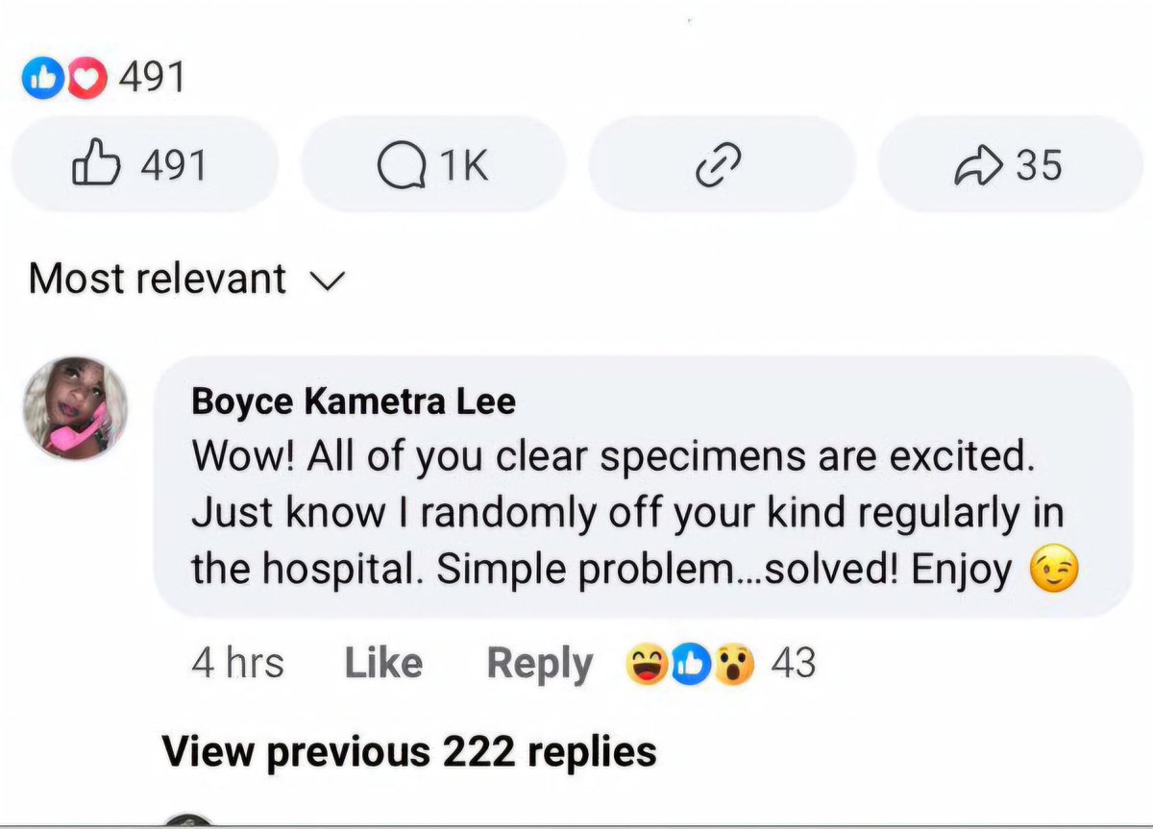The height and width of the screenshot is (829, 1153).
Task: Click the winking emoji in the comment
Action: pos(1054,572)
